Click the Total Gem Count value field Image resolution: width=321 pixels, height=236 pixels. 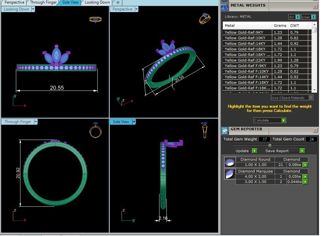(x=311, y=139)
